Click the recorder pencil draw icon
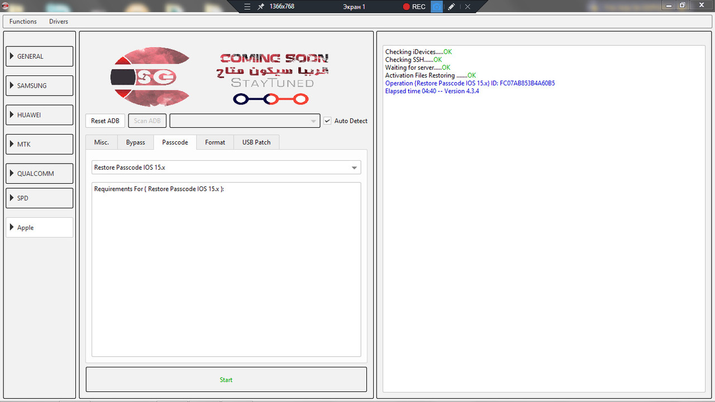This screenshot has height=402, width=715. [x=452, y=7]
